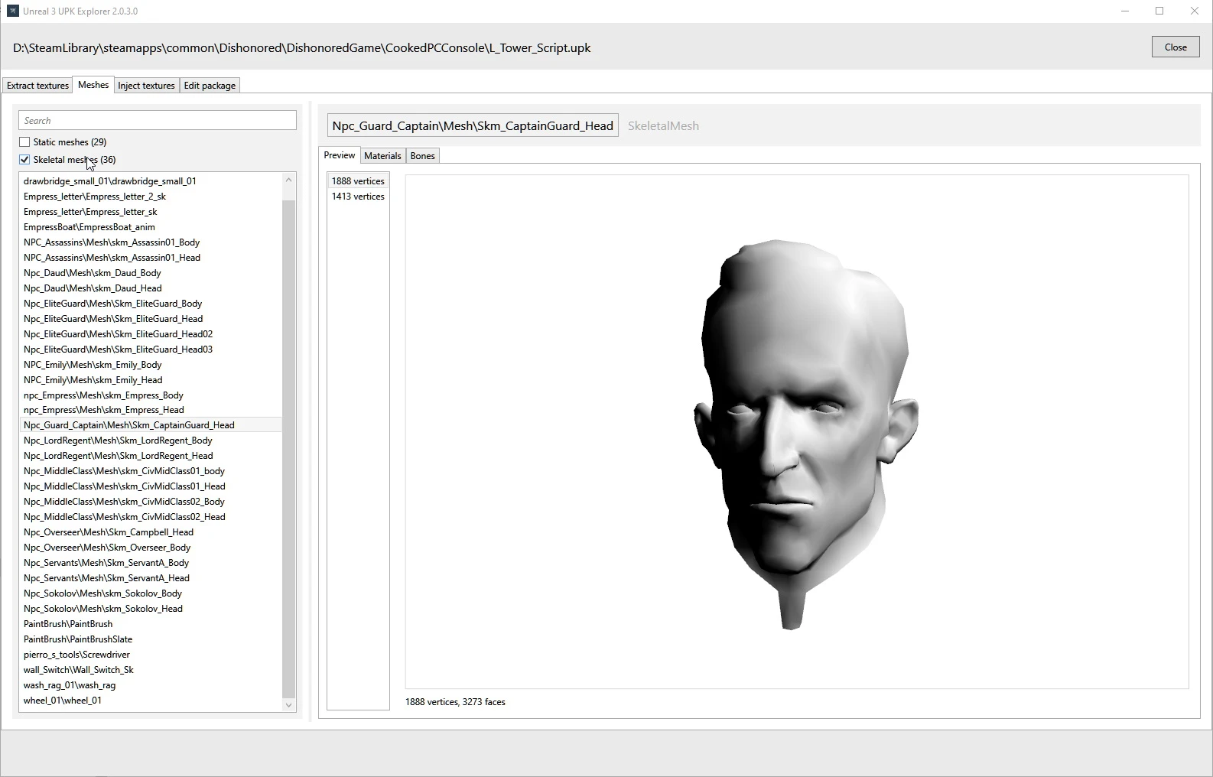This screenshot has width=1213, height=777.
Task: Switch to the Extract textures tab
Action: click(x=37, y=86)
